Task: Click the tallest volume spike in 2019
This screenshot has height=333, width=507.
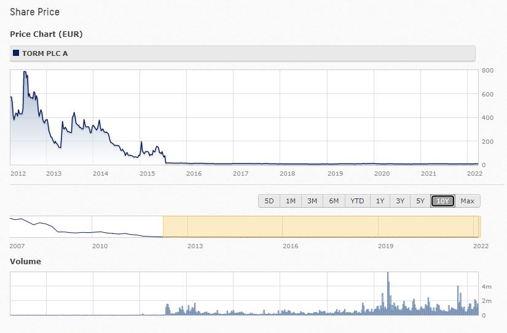Action: pos(388,273)
